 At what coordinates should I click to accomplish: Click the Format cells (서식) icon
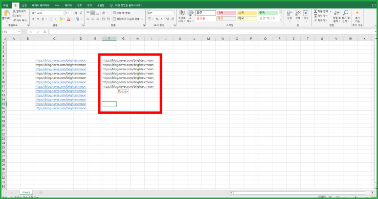coord(306,14)
